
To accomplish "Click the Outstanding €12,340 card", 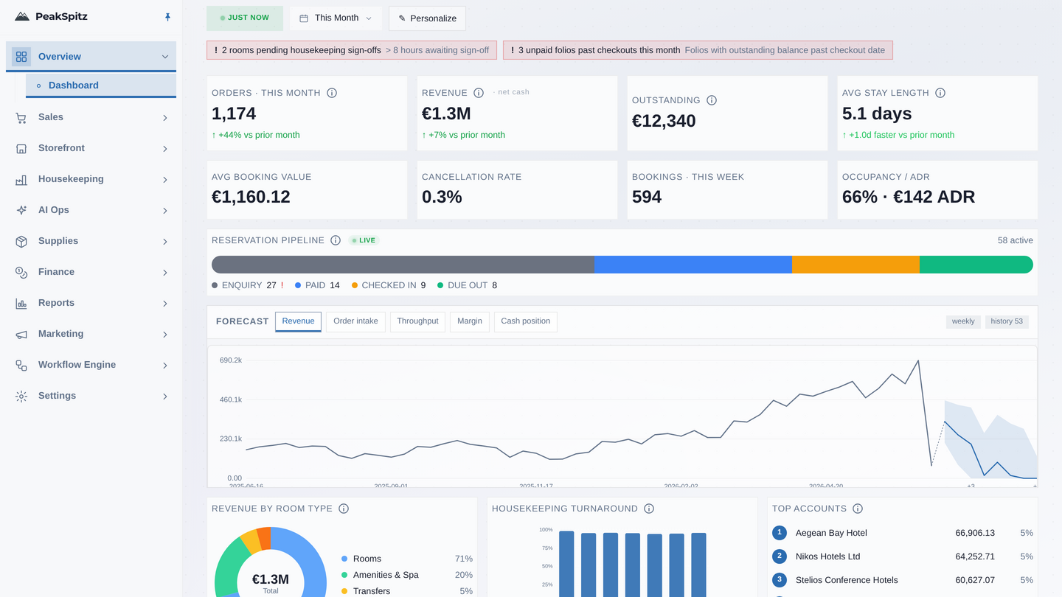I will click(x=727, y=114).
